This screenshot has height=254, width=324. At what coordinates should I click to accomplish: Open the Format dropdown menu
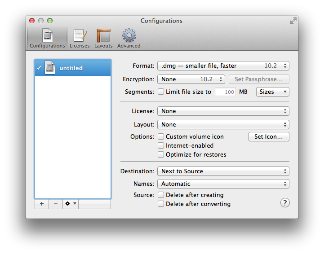point(223,66)
